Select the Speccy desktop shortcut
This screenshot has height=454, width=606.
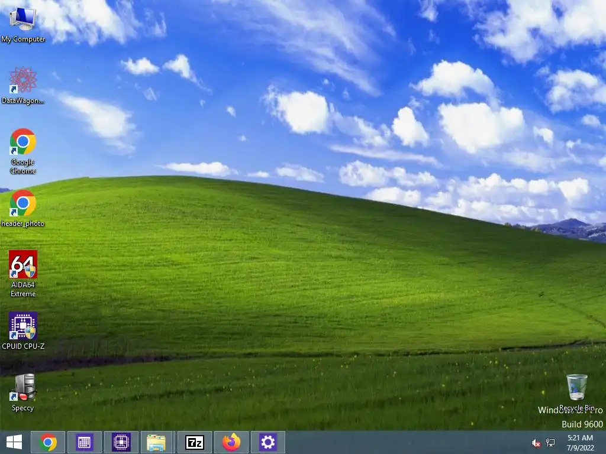tap(23, 393)
